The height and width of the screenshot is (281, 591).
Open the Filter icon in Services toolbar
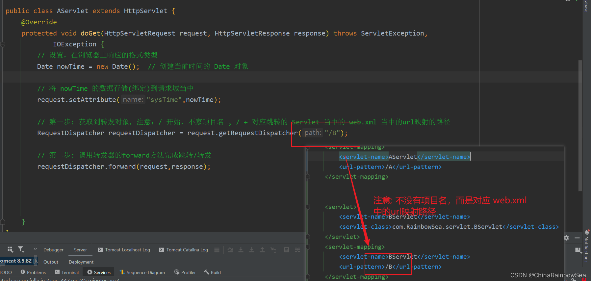pos(21,249)
